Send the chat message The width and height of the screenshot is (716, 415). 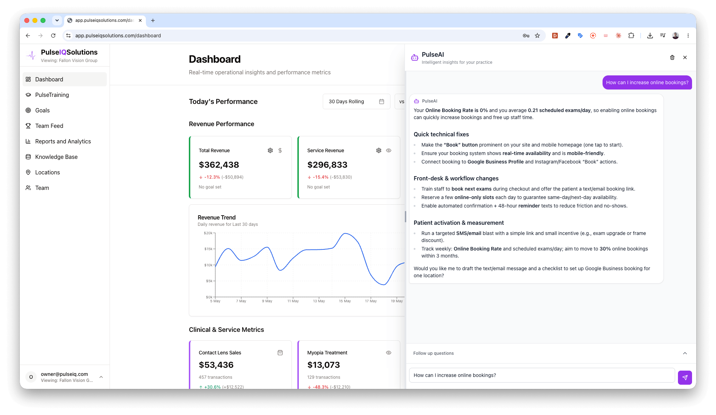685,377
